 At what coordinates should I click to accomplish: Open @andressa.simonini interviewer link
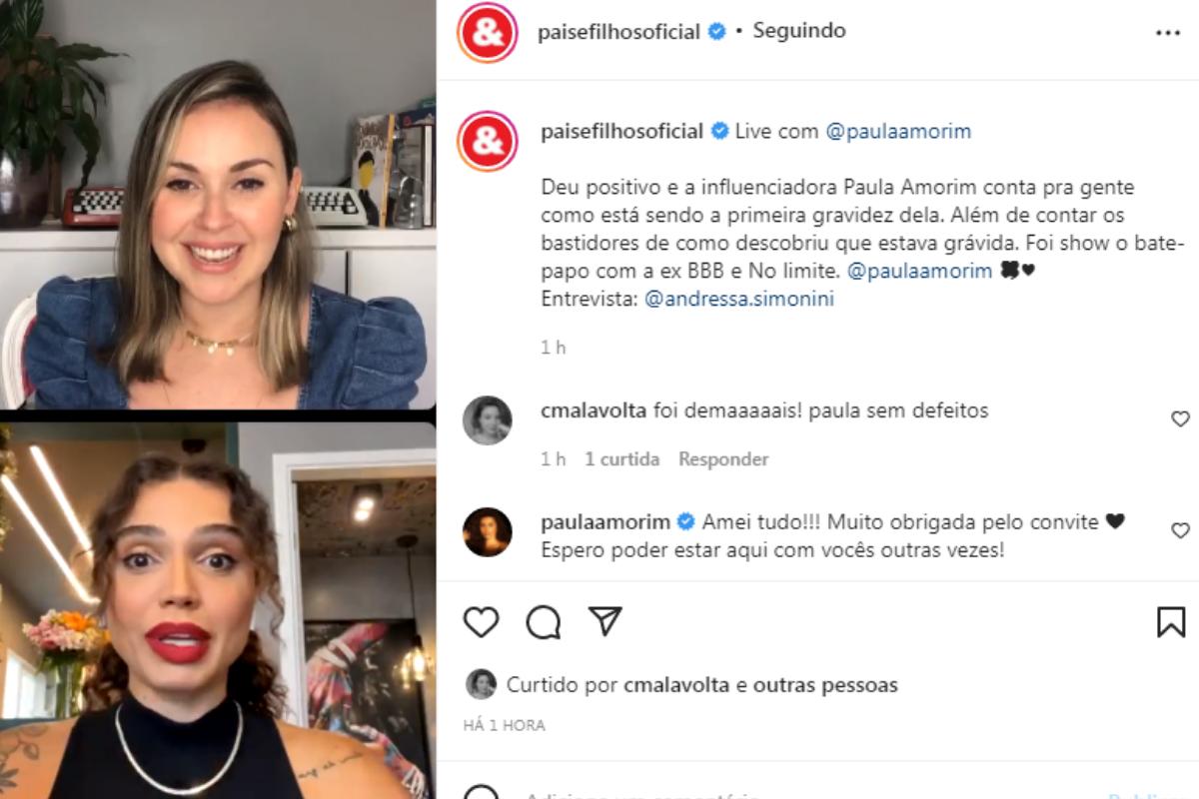[x=739, y=299]
